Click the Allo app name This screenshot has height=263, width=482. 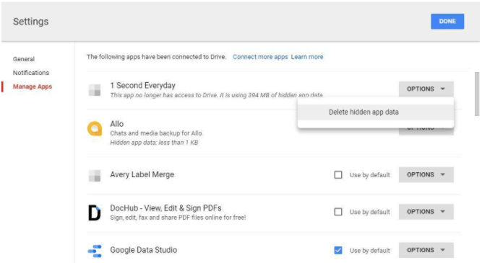(117, 124)
